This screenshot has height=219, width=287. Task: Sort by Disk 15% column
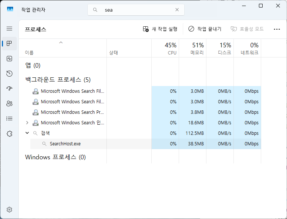(220, 48)
